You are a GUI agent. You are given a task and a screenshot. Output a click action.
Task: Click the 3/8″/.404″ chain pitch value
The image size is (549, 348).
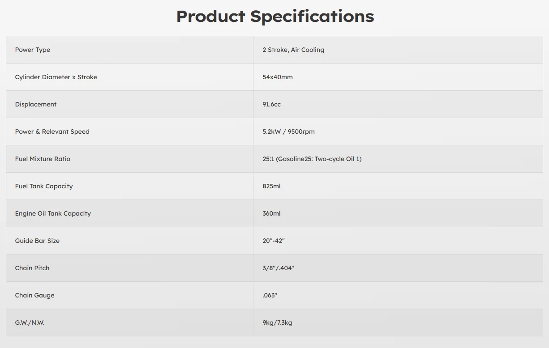coord(279,268)
